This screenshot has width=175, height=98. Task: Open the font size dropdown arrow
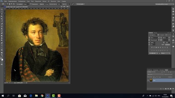(x=159, y=38)
